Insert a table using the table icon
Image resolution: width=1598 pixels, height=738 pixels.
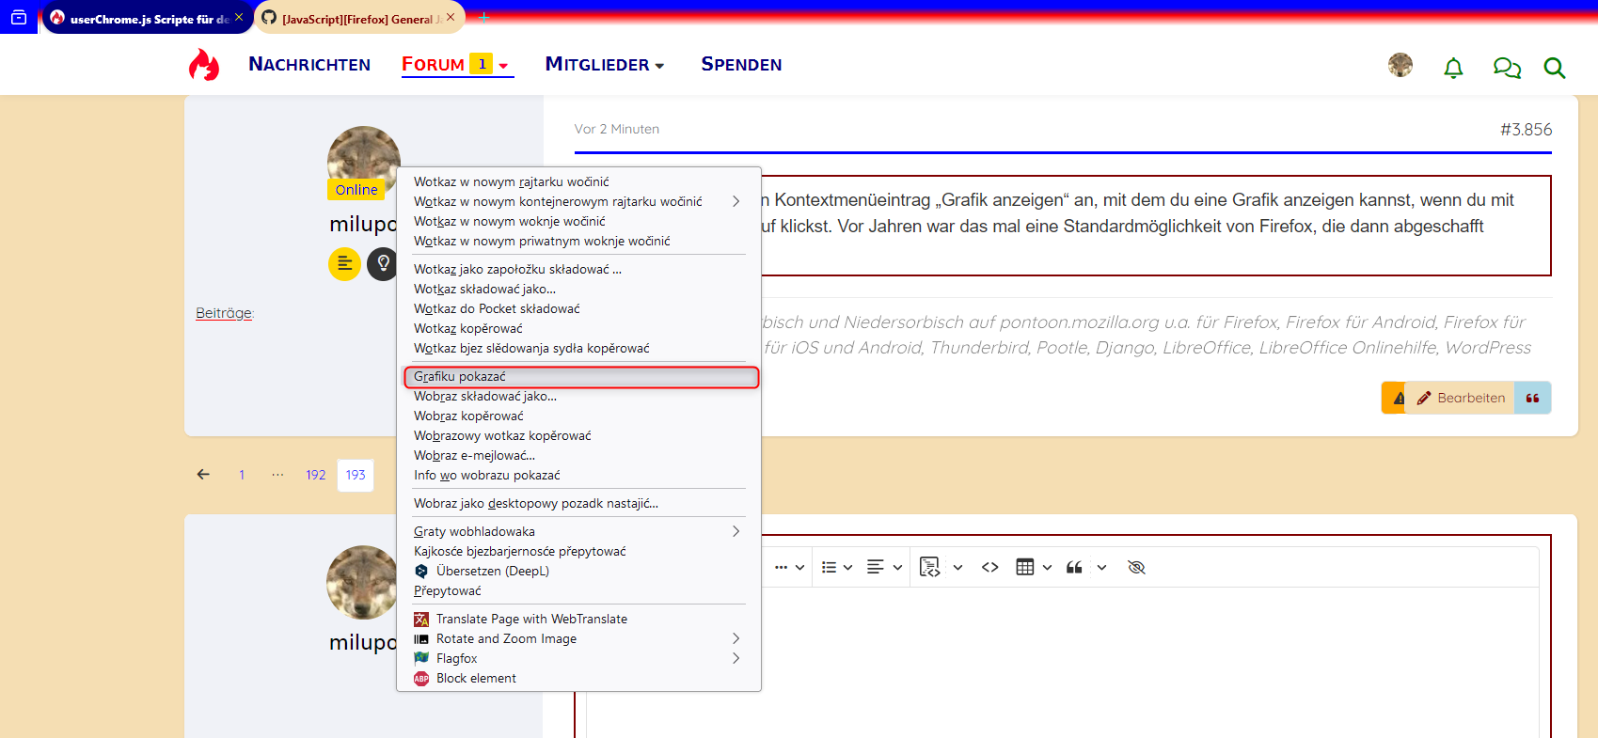point(1025,567)
